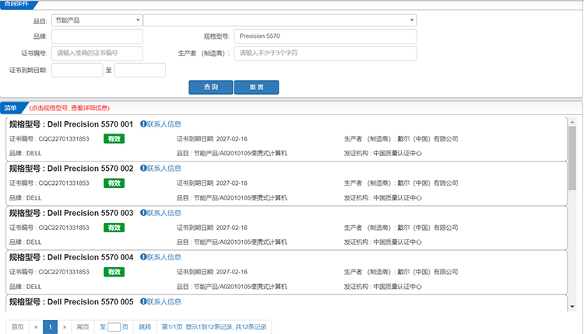Click info icon for Dell Precision 5570 004
This screenshot has height=334, width=584.
pyautogui.click(x=143, y=257)
